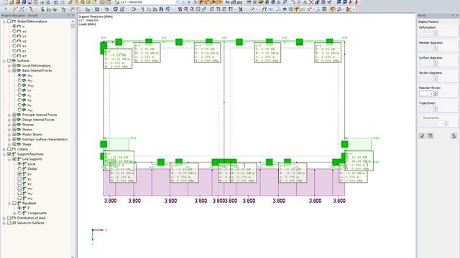Select the Isotropic surface characteristics item
Screen dimensions: 460x258
pyautogui.click(x=45, y=139)
